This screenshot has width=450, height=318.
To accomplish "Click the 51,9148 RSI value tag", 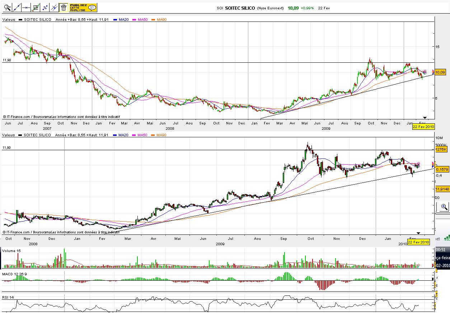I will click(x=442, y=189).
